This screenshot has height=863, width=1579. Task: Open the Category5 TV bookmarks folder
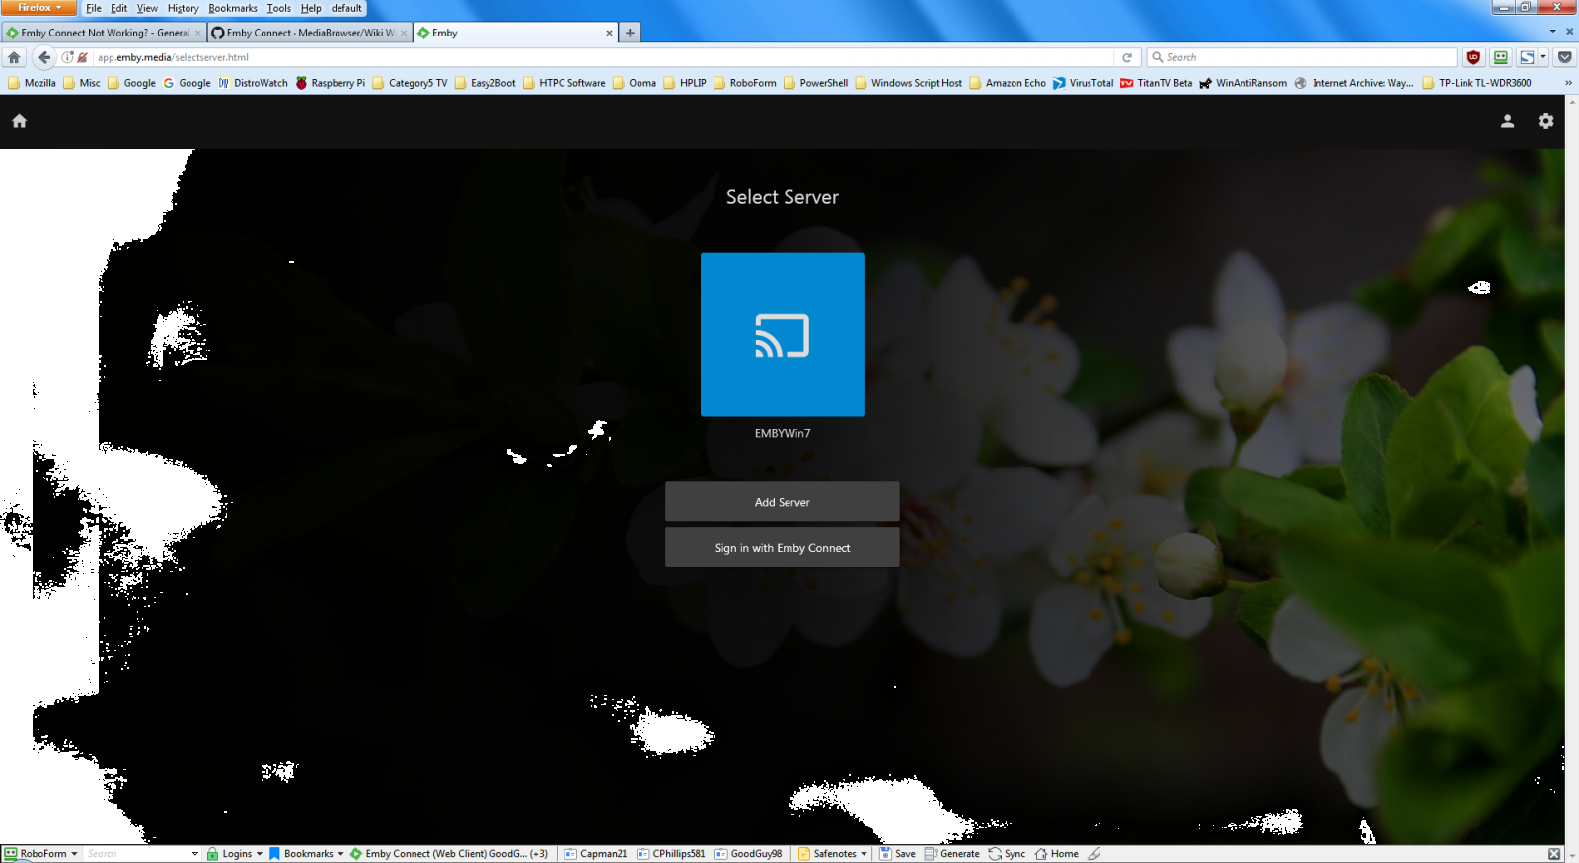[x=410, y=83]
